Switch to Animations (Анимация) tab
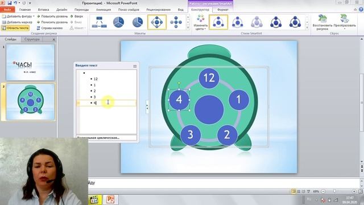The image size is (364, 205). [104, 10]
